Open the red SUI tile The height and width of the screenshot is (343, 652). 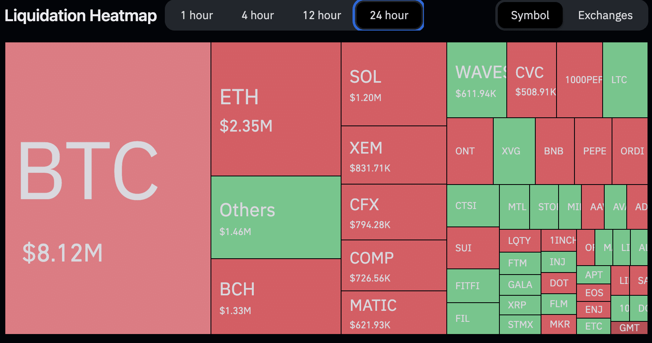(472, 248)
